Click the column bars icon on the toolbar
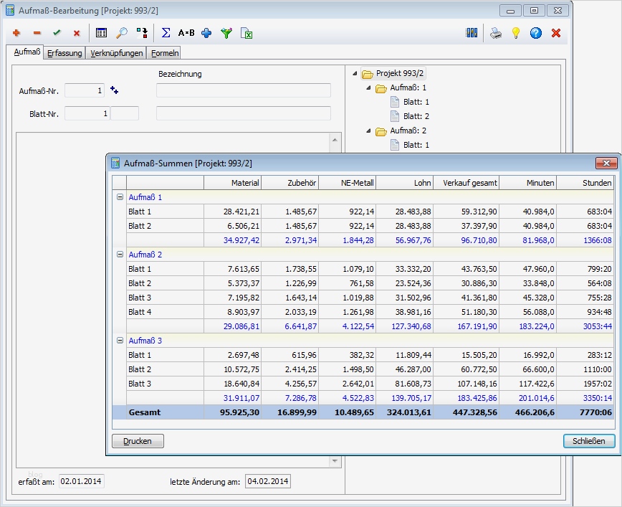The image size is (622, 507). click(x=471, y=32)
